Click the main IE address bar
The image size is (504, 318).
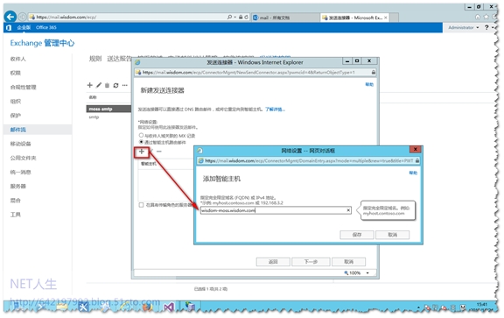[127, 17]
